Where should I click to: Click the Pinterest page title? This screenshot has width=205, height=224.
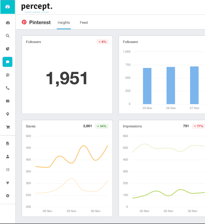point(40,22)
